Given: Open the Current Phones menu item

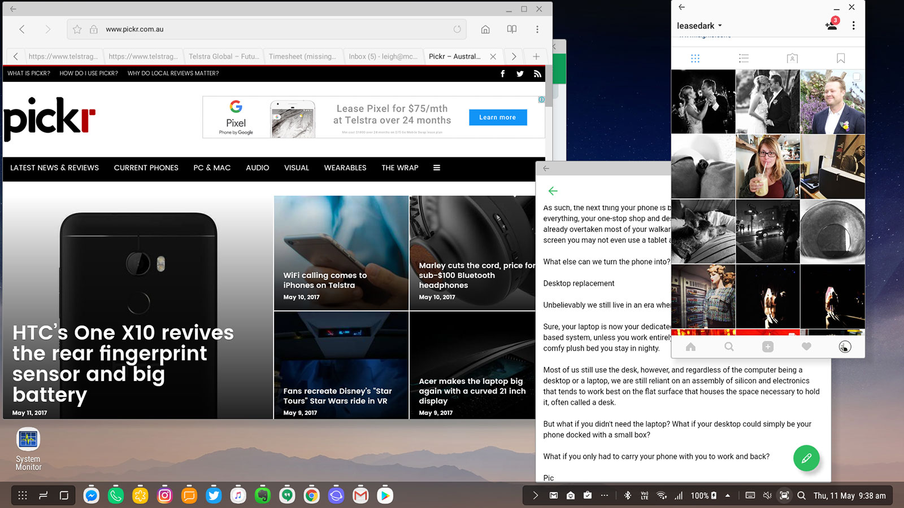Looking at the screenshot, I should (146, 168).
